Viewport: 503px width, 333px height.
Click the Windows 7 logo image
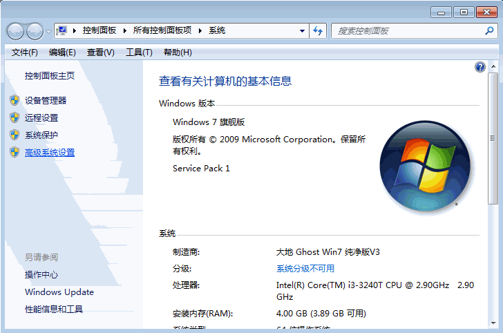[426, 166]
